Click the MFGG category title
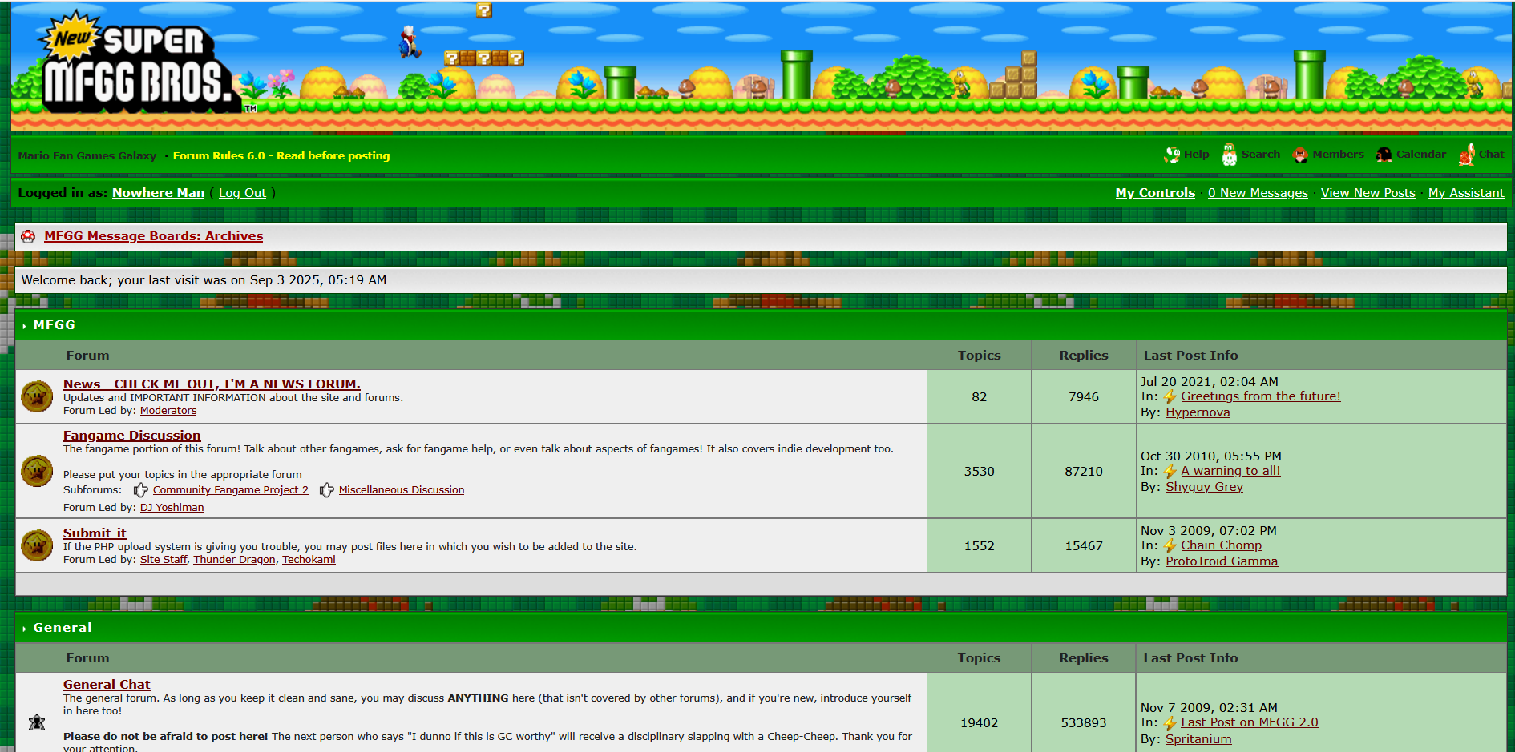 tap(55, 325)
